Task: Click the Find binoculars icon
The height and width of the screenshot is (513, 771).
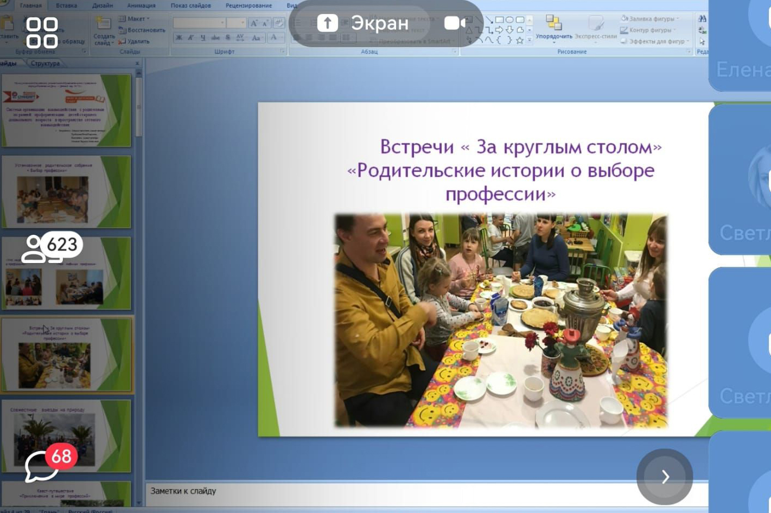Action: click(702, 19)
